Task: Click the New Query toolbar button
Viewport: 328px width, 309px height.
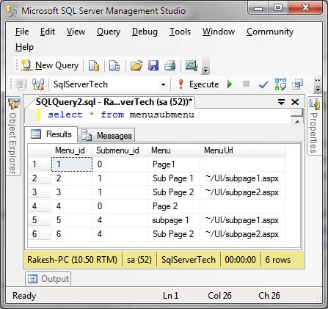Action: 50,65
